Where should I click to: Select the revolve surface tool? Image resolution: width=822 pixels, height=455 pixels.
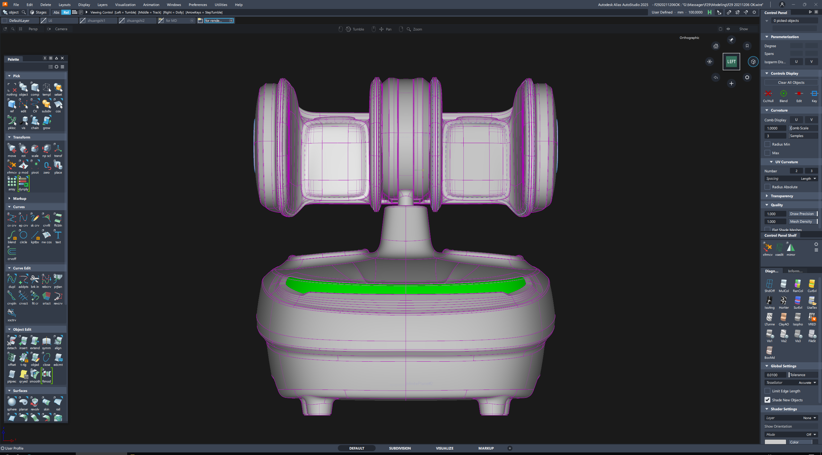pos(35,402)
